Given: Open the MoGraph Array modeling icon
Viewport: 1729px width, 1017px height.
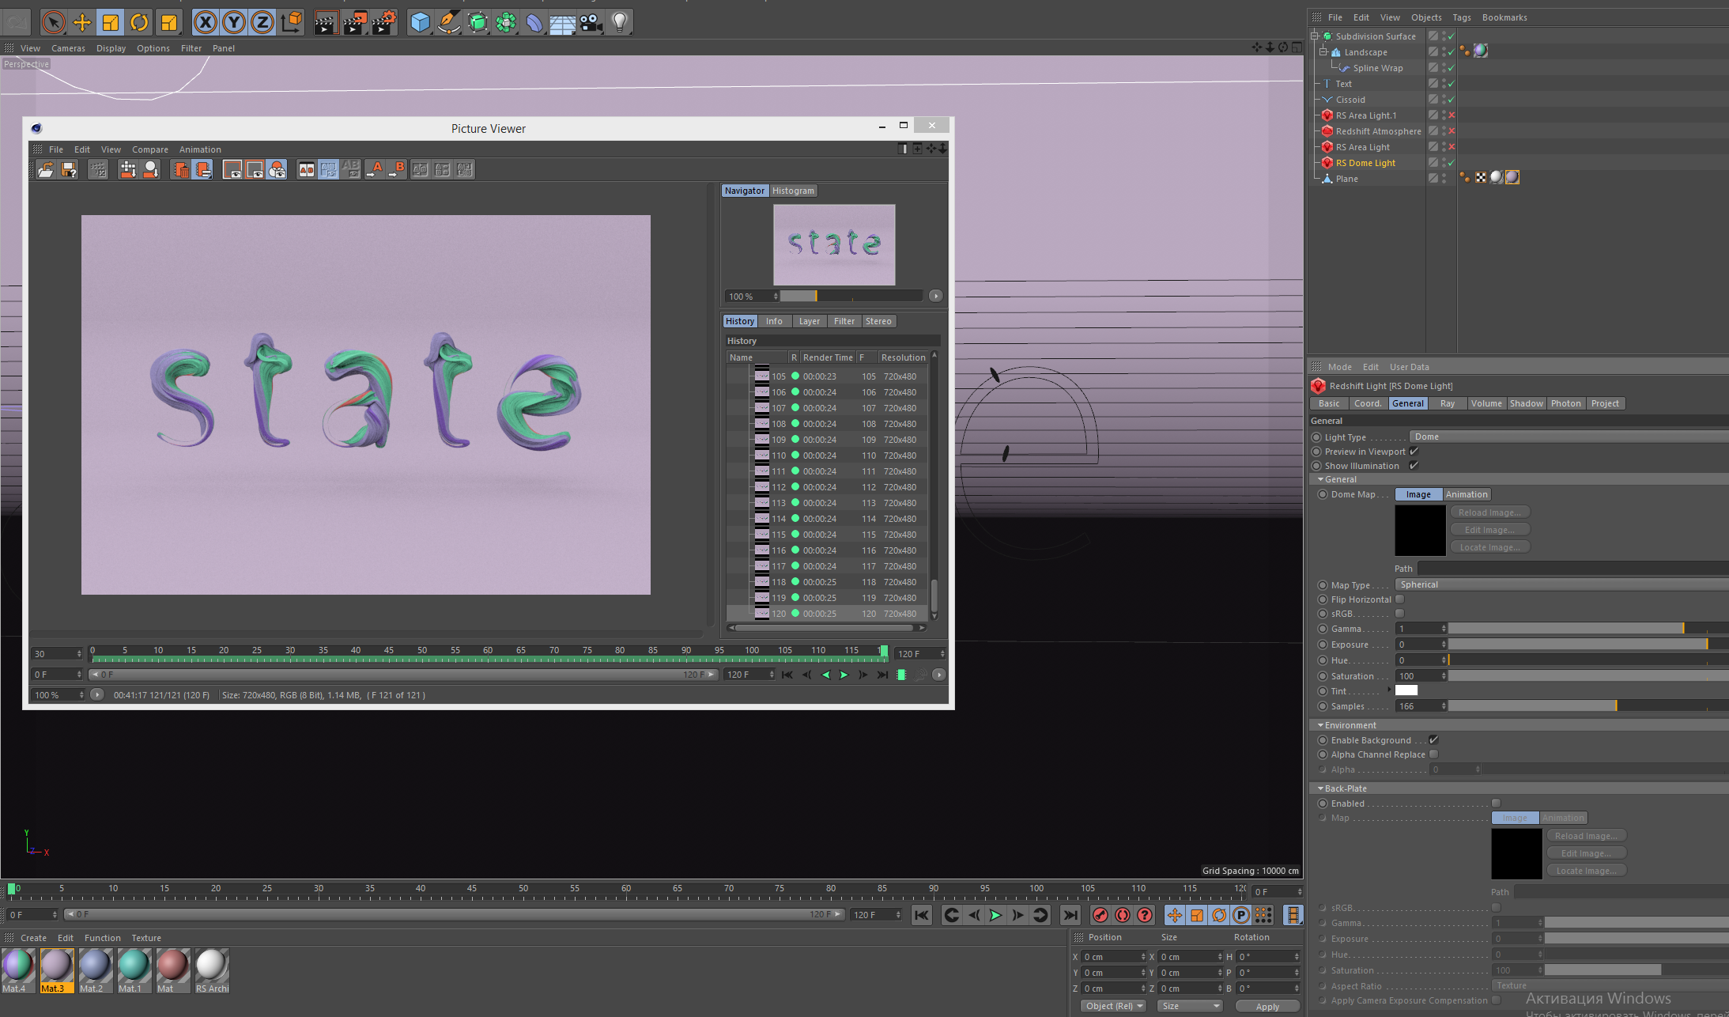Looking at the screenshot, I should (505, 22).
